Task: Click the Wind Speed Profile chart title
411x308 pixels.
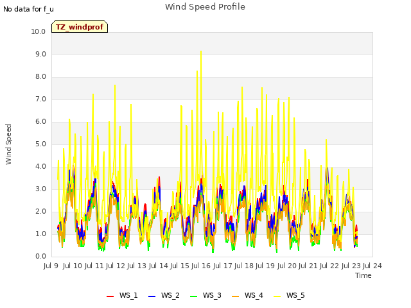Action: pyautogui.click(x=205, y=7)
